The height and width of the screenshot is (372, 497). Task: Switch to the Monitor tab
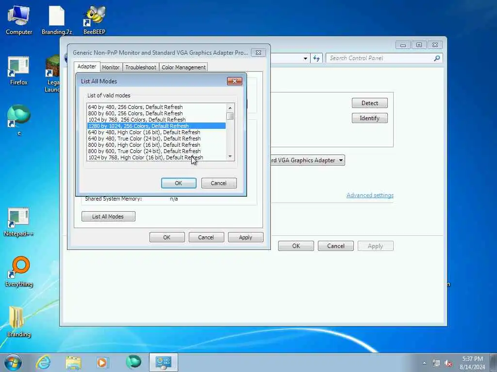tap(111, 67)
